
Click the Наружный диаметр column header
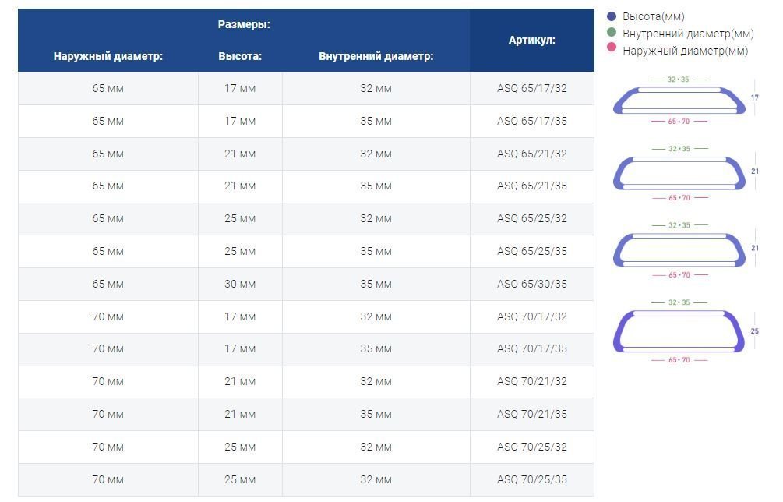[108, 56]
